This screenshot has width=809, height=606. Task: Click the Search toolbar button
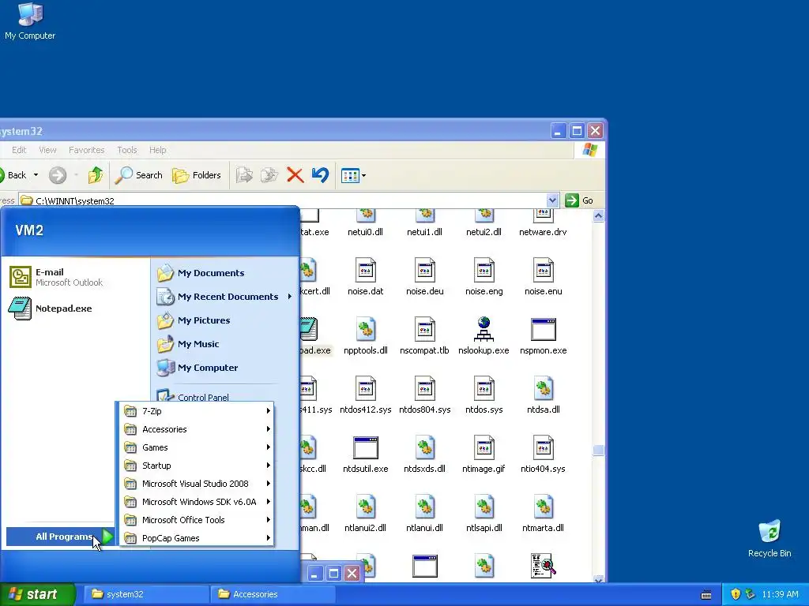tap(138, 175)
